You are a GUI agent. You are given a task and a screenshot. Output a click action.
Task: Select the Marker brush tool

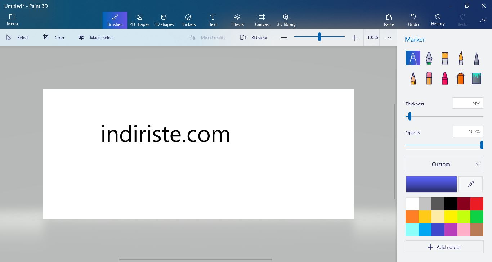pyautogui.click(x=413, y=58)
